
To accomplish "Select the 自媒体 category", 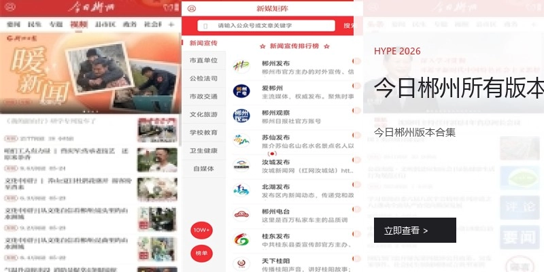I will click(x=203, y=169).
